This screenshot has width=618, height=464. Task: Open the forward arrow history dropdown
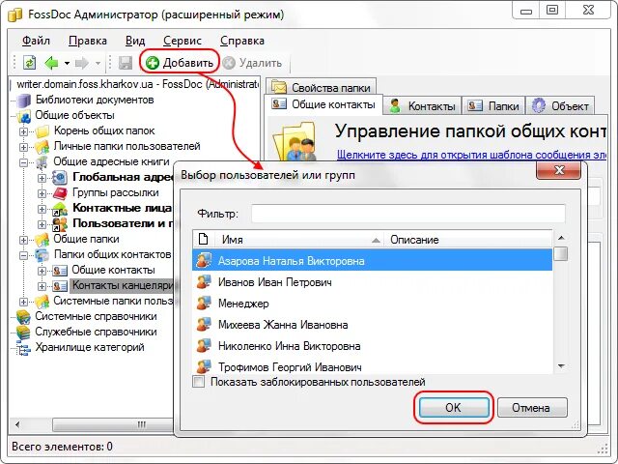tap(98, 63)
